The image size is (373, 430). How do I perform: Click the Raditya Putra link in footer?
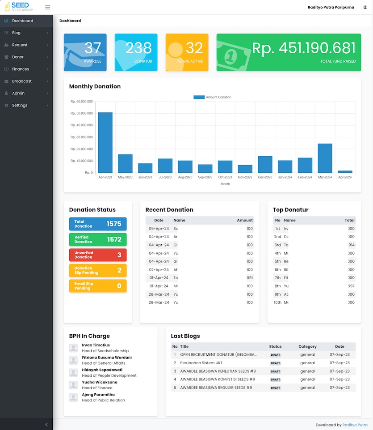(x=355, y=425)
